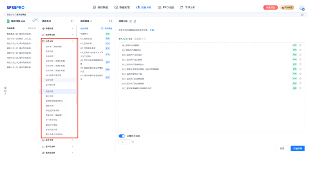This screenshot has width=315, height=178.
Task: Switch to the 数据处理 tab
Action: click(122, 7)
